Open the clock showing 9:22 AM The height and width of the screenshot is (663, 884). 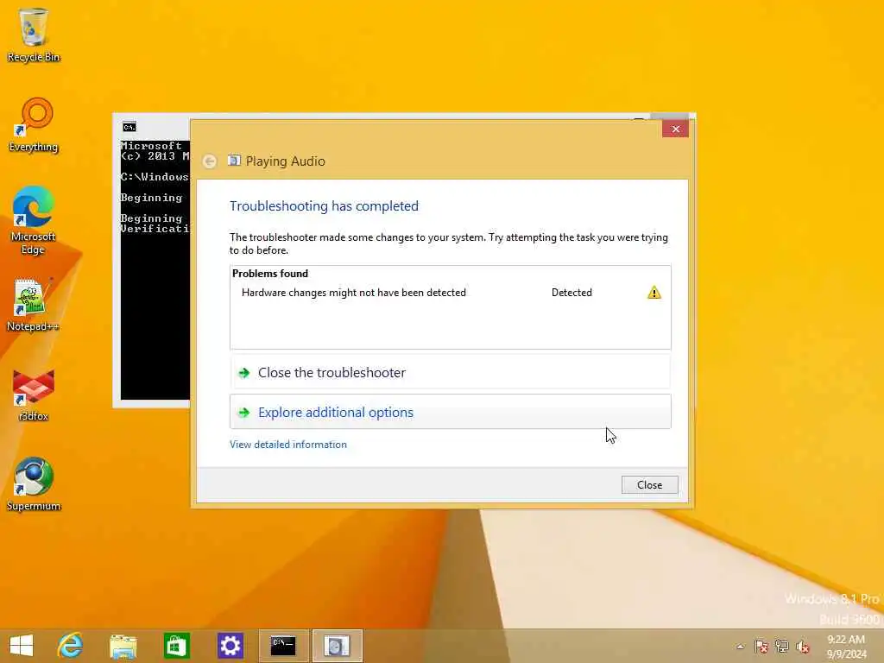(846, 646)
